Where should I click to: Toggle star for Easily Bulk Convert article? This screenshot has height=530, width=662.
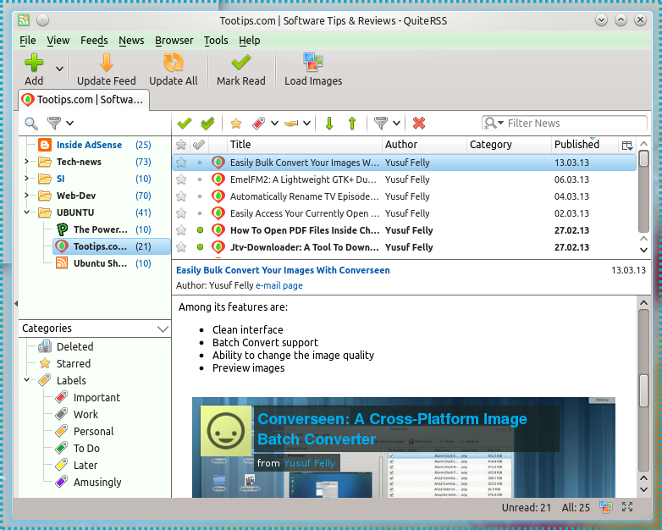pos(181,163)
